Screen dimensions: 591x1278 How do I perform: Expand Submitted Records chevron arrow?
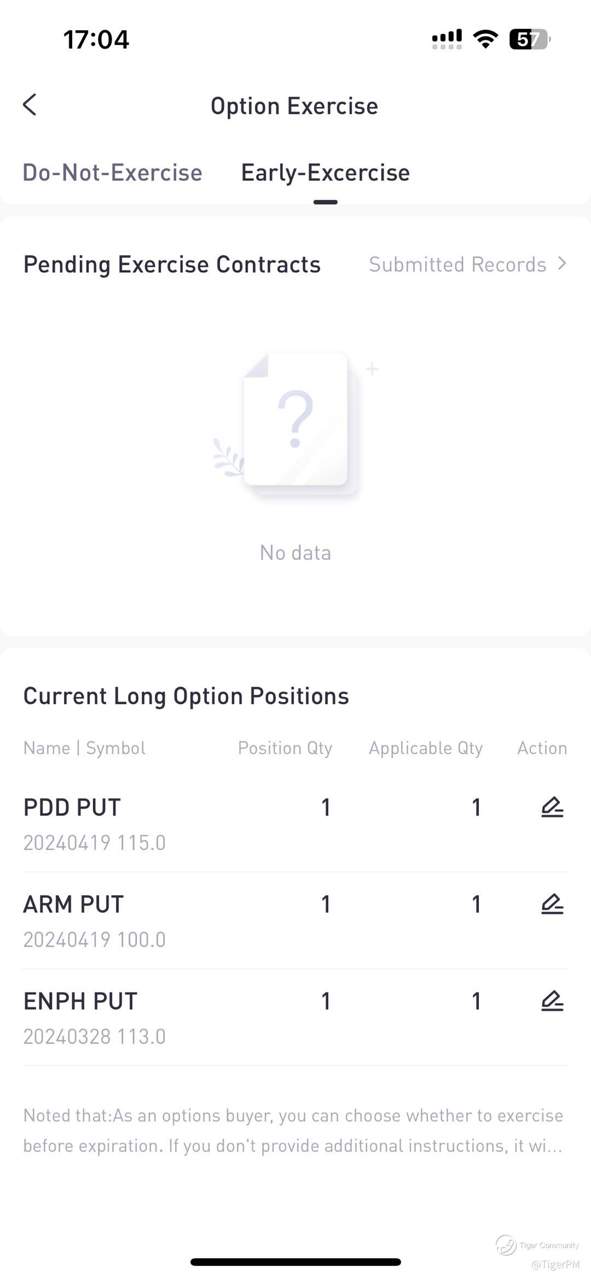562,264
